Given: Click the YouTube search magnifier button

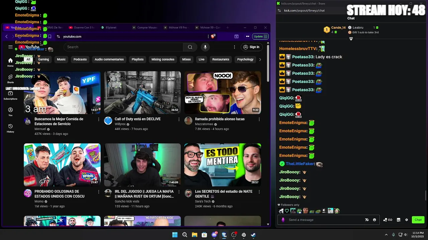Looking at the screenshot, I should (190, 47).
